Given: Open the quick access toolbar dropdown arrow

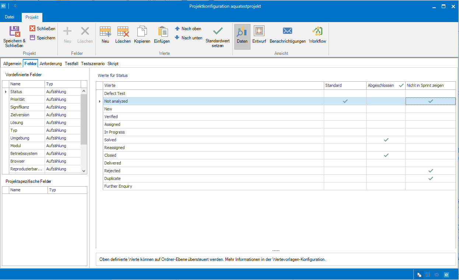Looking at the screenshot, I should point(15,6).
